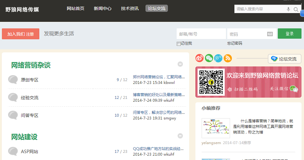Click the blue Tencent Weibo icon
This screenshot has height=160, width=304.
[218, 58]
